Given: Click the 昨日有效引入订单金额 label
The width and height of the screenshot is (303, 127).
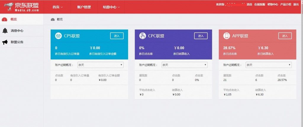Looking at the screenshot, I should click(x=103, y=54).
